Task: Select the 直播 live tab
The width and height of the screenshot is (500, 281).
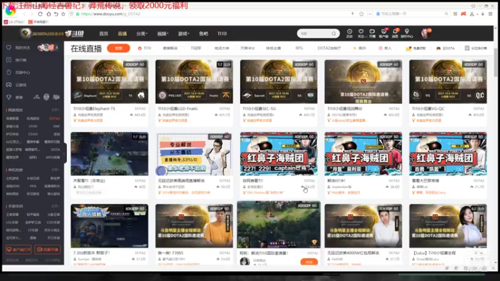Action: coord(122,34)
